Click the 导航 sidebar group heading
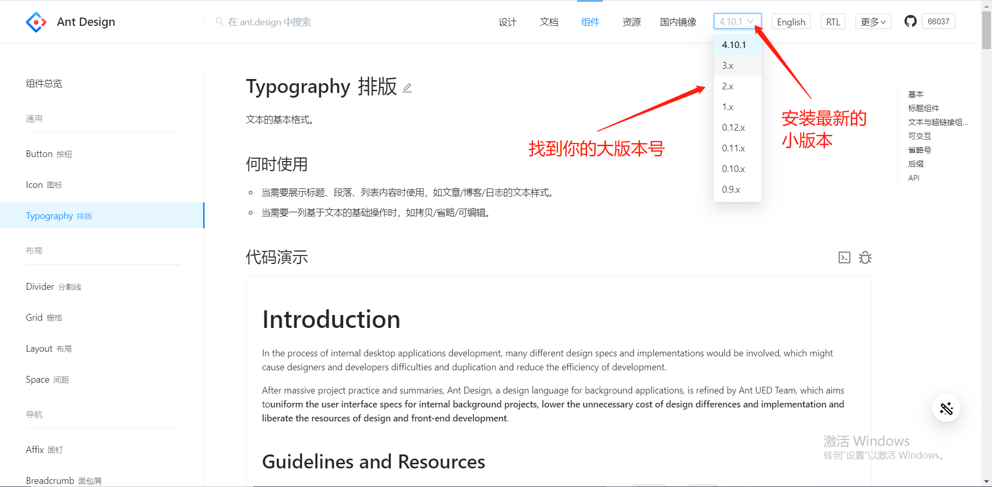The image size is (992, 487). click(34, 415)
